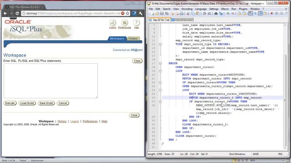Click the Preferences link in page footer
The width and height of the screenshot is (291, 163).
tap(90, 121)
